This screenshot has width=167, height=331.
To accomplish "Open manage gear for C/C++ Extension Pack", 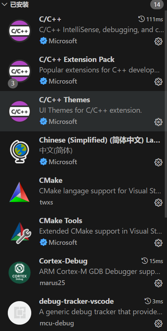I will (x=158, y=82).
